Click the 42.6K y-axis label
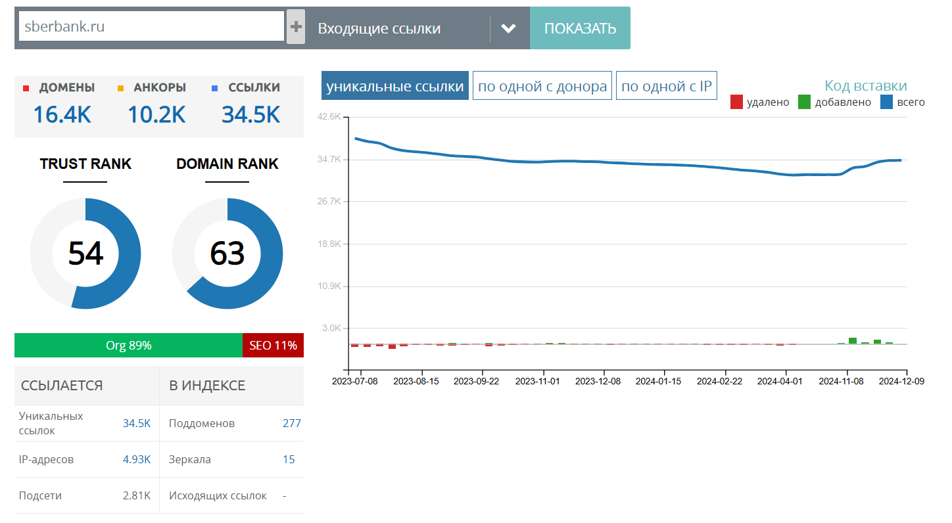The width and height of the screenshot is (952, 523). 329,117
